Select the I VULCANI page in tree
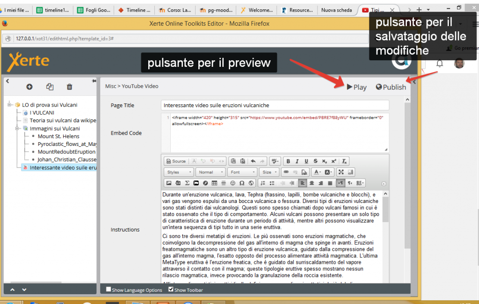This screenshot has height=304, width=479. 42,113
